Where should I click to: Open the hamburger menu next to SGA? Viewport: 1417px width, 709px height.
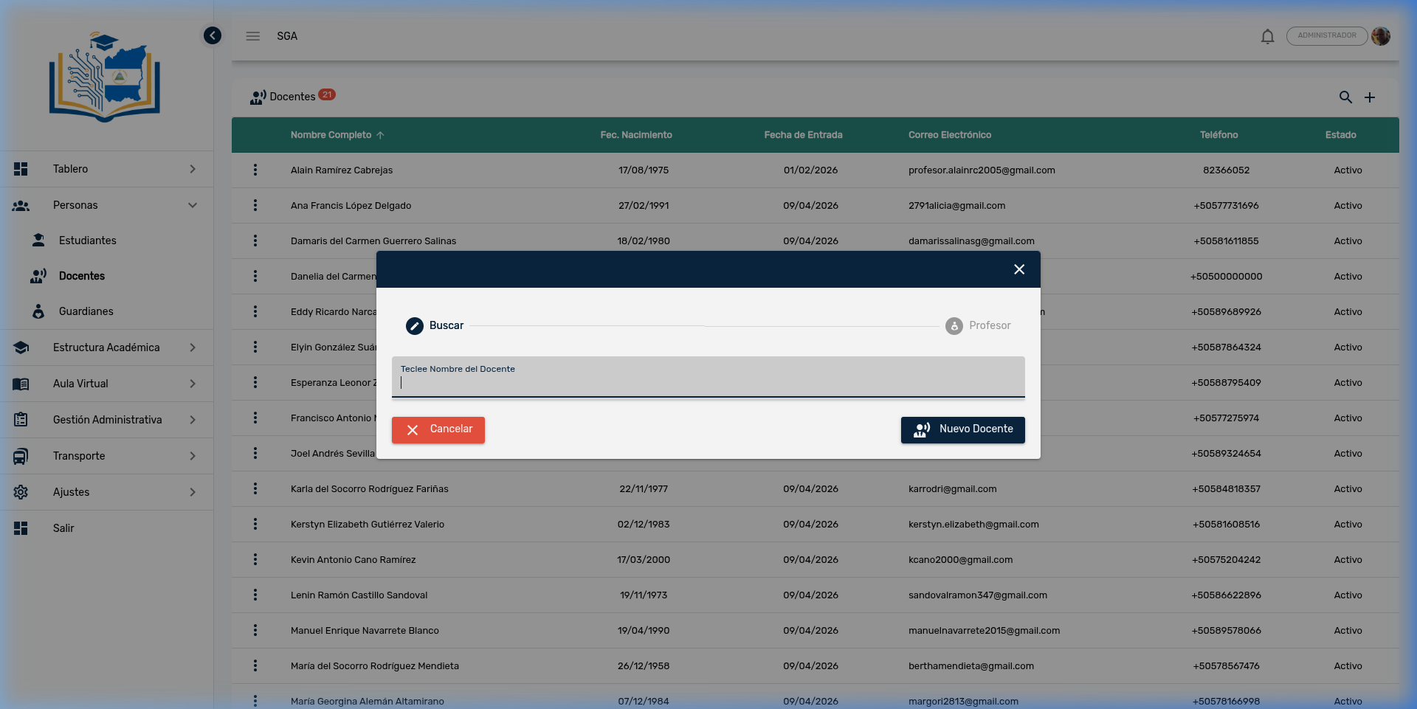click(x=253, y=36)
